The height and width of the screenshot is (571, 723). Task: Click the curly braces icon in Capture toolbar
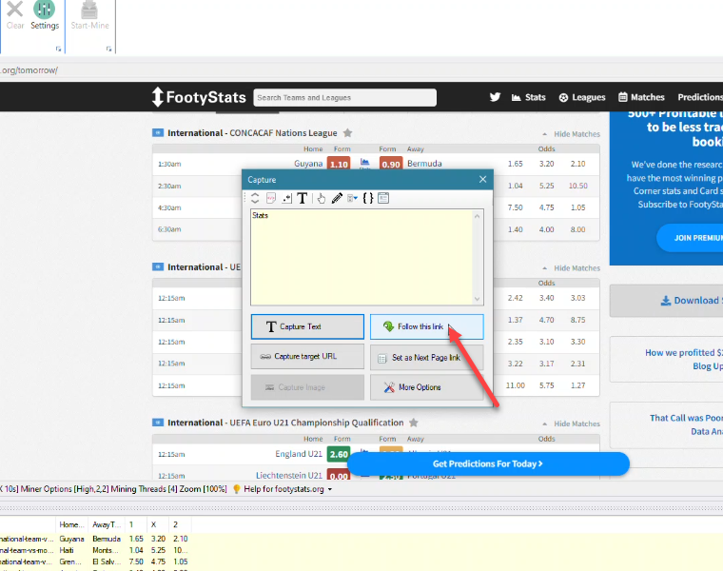coord(367,199)
